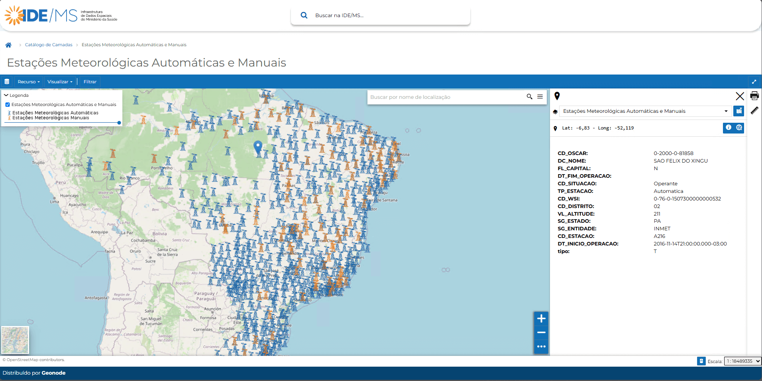Open the Visualizar menu
Image resolution: width=762 pixels, height=381 pixels.
point(60,82)
